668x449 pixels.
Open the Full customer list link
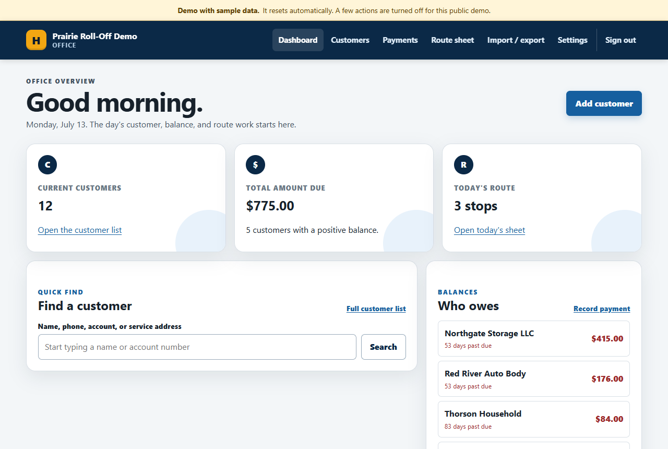(x=376, y=309)
